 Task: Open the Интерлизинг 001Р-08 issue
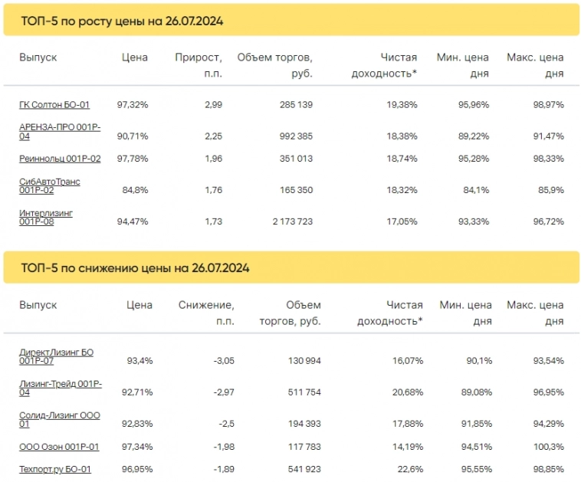(x=46, y=217)
